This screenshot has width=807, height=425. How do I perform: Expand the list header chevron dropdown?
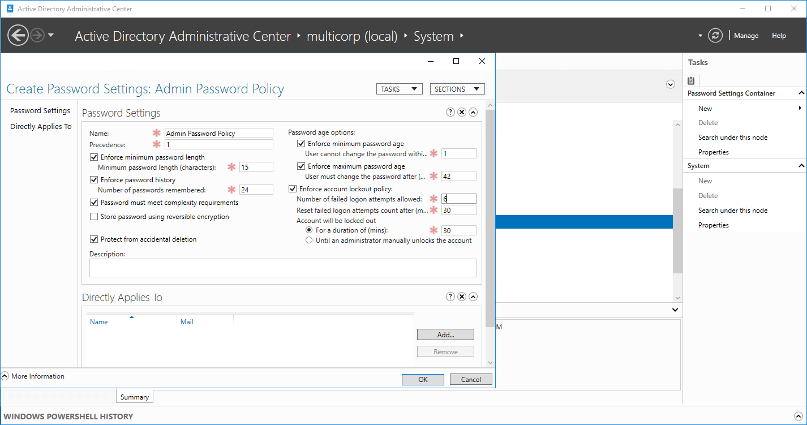click(671, 84)
